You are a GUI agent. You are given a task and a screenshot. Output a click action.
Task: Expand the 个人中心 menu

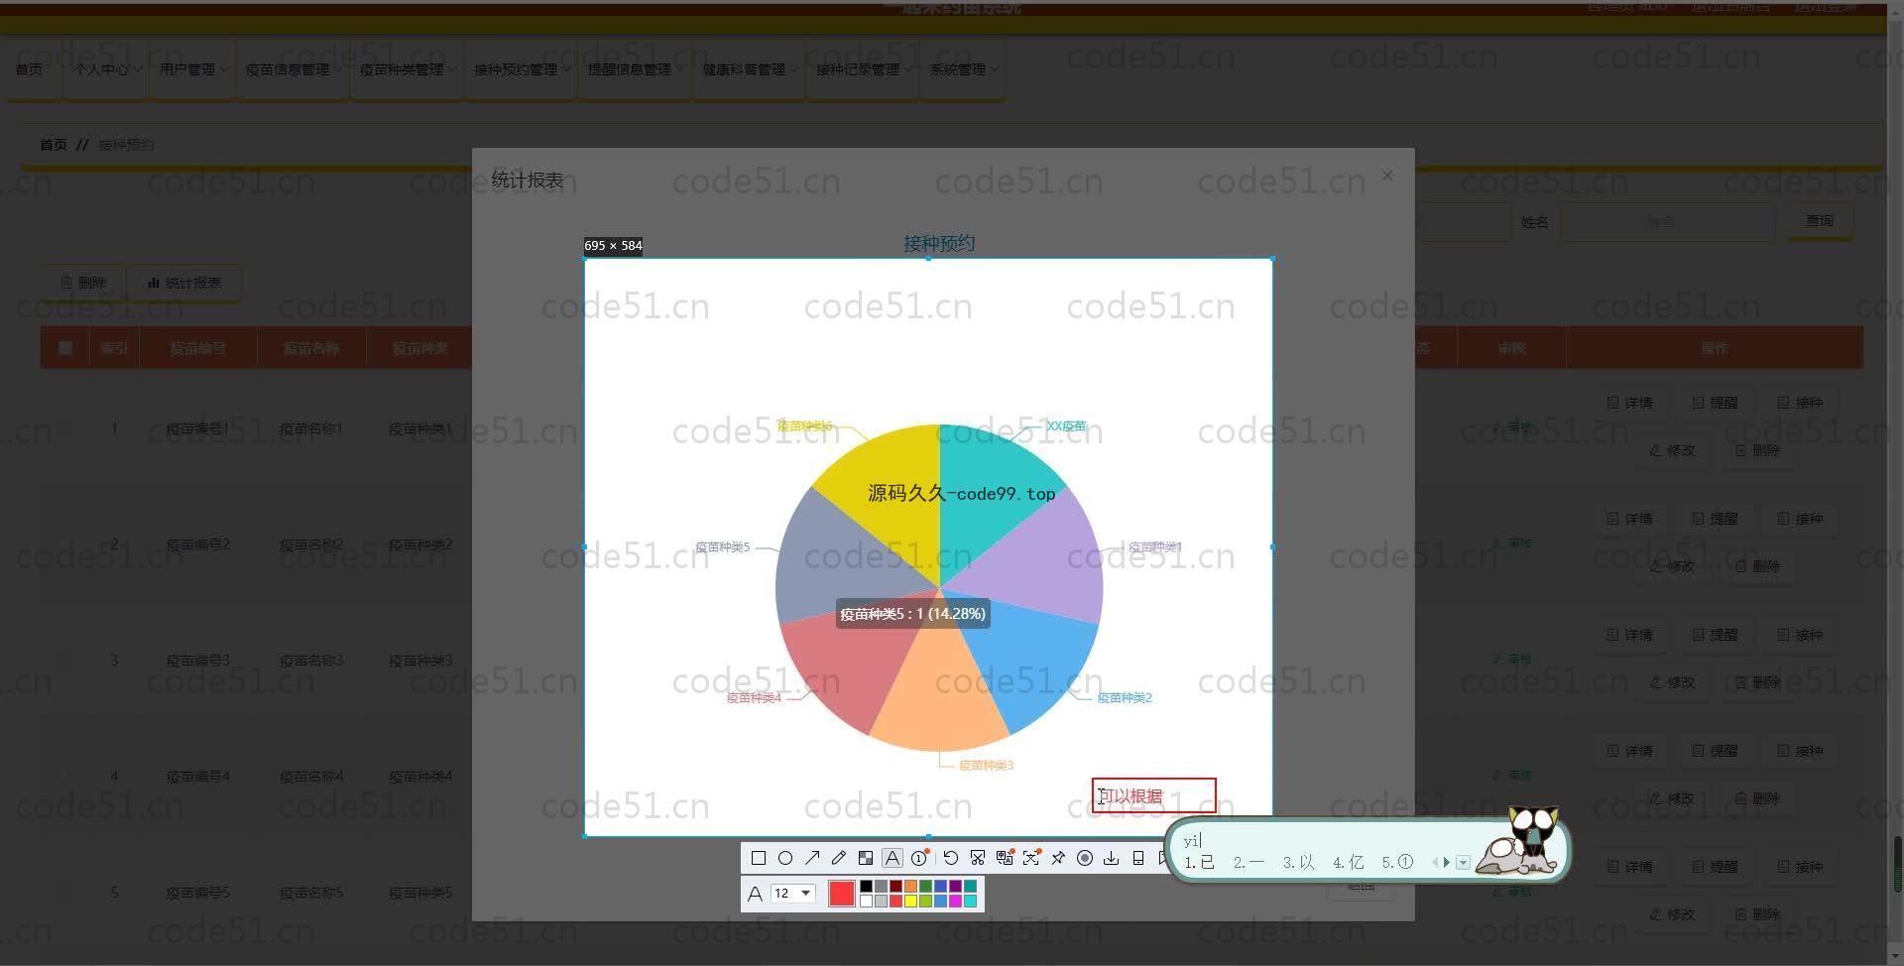(107, 69)
